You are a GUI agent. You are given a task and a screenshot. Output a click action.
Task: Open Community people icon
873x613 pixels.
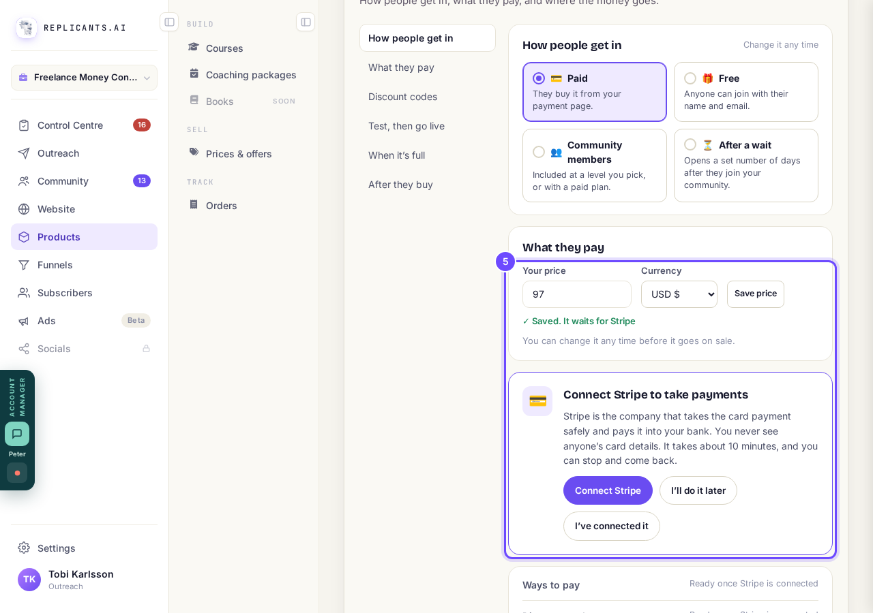(x=24, y=181)
